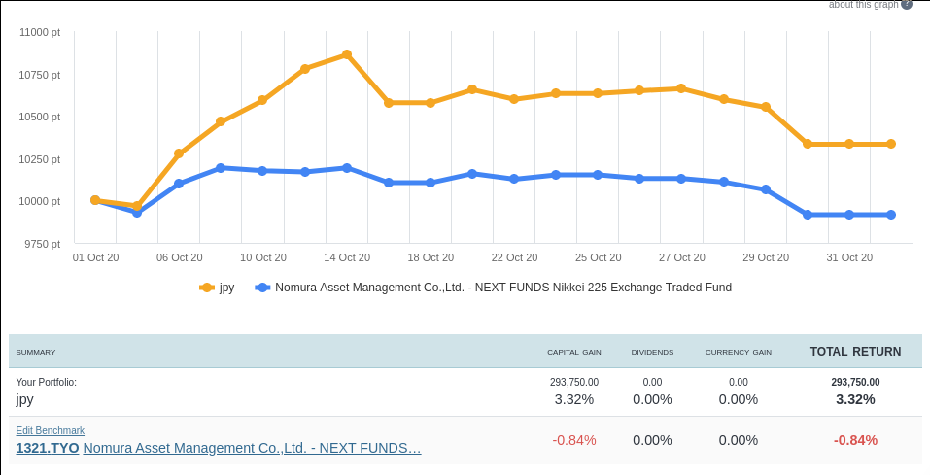930x475 pixels.
Task: Select the highest orange jpy data point
Action: (x=347, y=55)
